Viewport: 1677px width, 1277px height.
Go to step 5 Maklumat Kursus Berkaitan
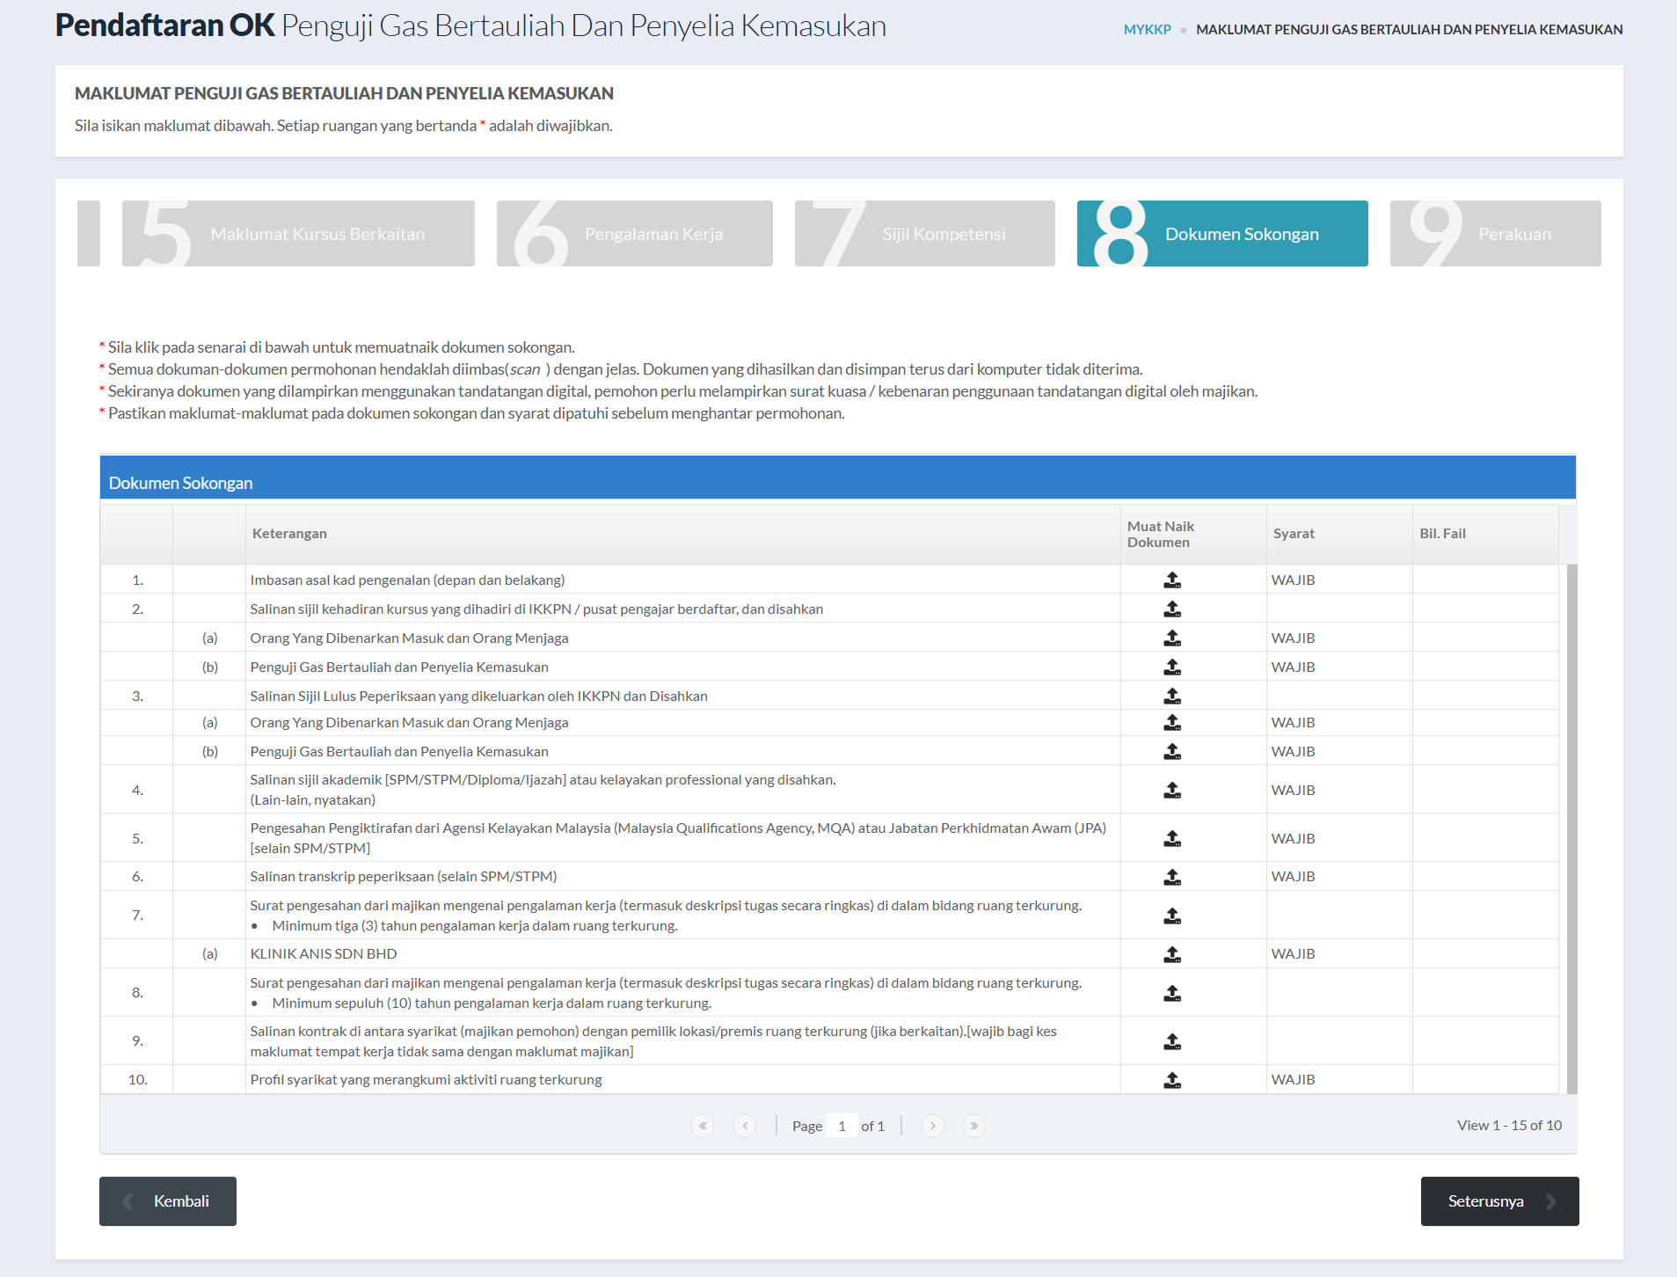pyautogui.click(x=298, y=234)
